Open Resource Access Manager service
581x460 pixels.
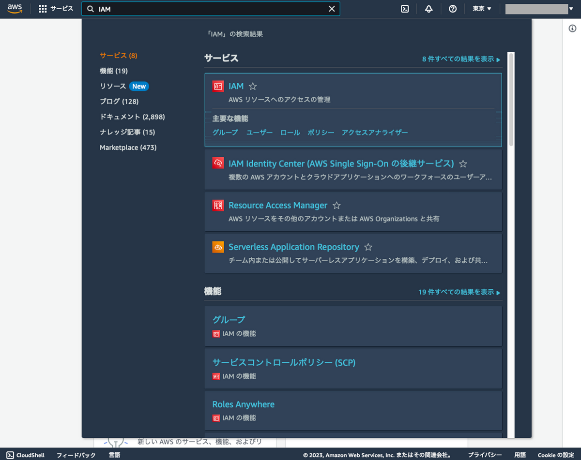click(278, 205)
